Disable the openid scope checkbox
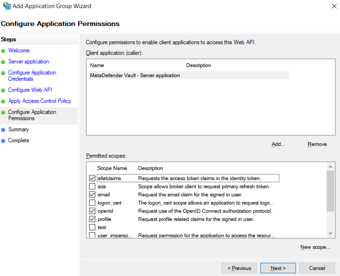 92,211
